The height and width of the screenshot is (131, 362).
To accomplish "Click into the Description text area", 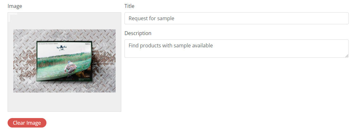I will [x=236, y=49].
